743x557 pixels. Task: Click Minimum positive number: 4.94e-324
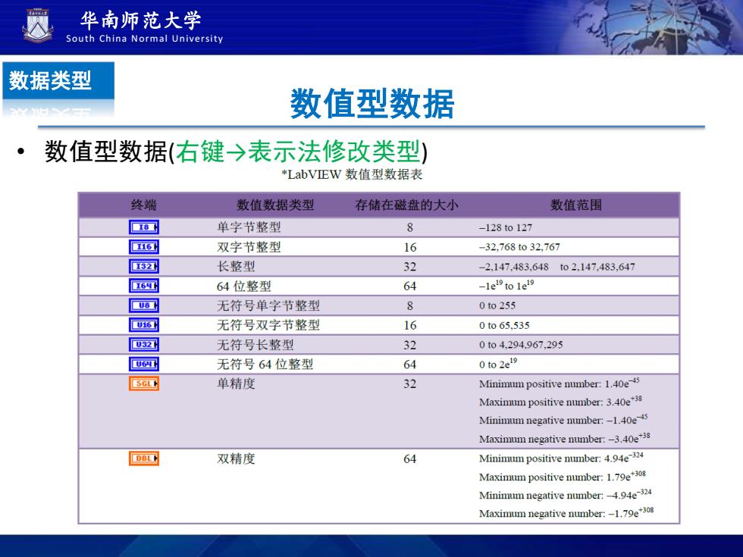(561, 458)
